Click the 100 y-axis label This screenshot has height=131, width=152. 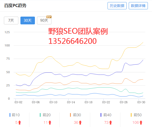coord(7,45)
